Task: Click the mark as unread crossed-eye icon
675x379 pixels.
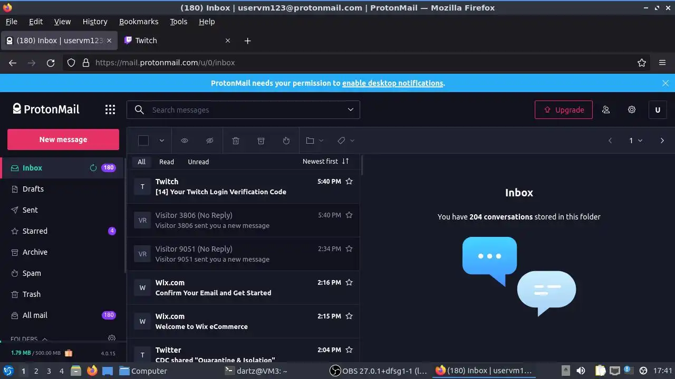Action: (209, 141)
